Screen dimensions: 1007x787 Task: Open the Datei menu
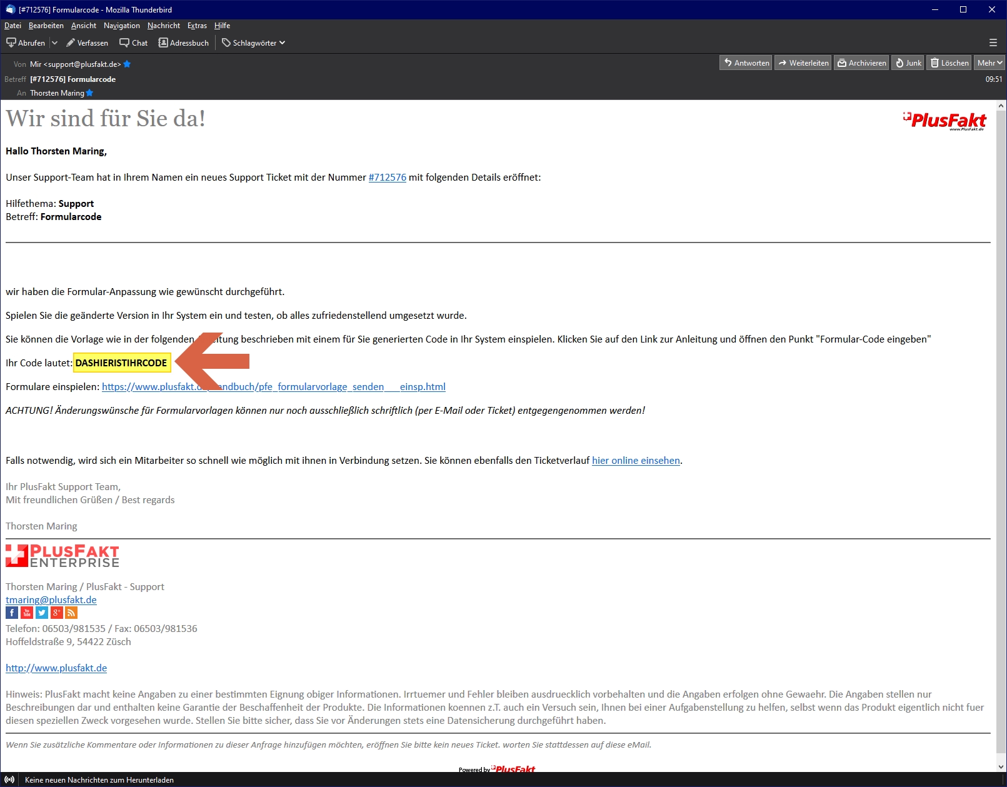click(x=13, y=26)
